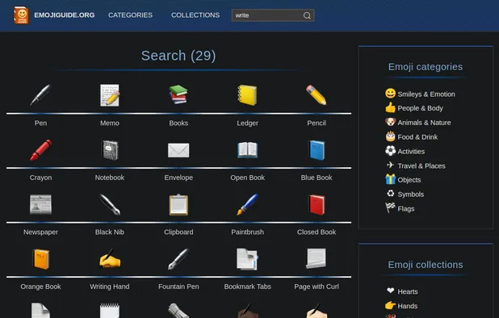Select the Ledger emoji icon

[x=247, y=94]
